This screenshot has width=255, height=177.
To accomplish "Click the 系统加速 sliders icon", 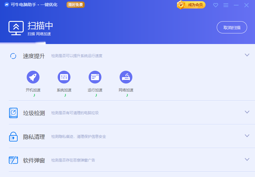I will tap(64, 77).
